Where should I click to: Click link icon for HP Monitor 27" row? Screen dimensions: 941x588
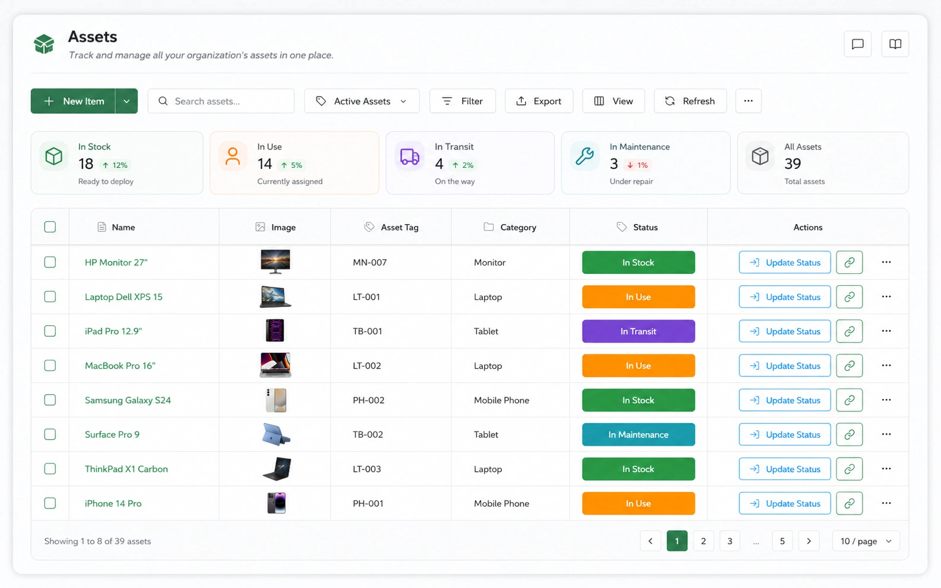[x=849, y=263]
